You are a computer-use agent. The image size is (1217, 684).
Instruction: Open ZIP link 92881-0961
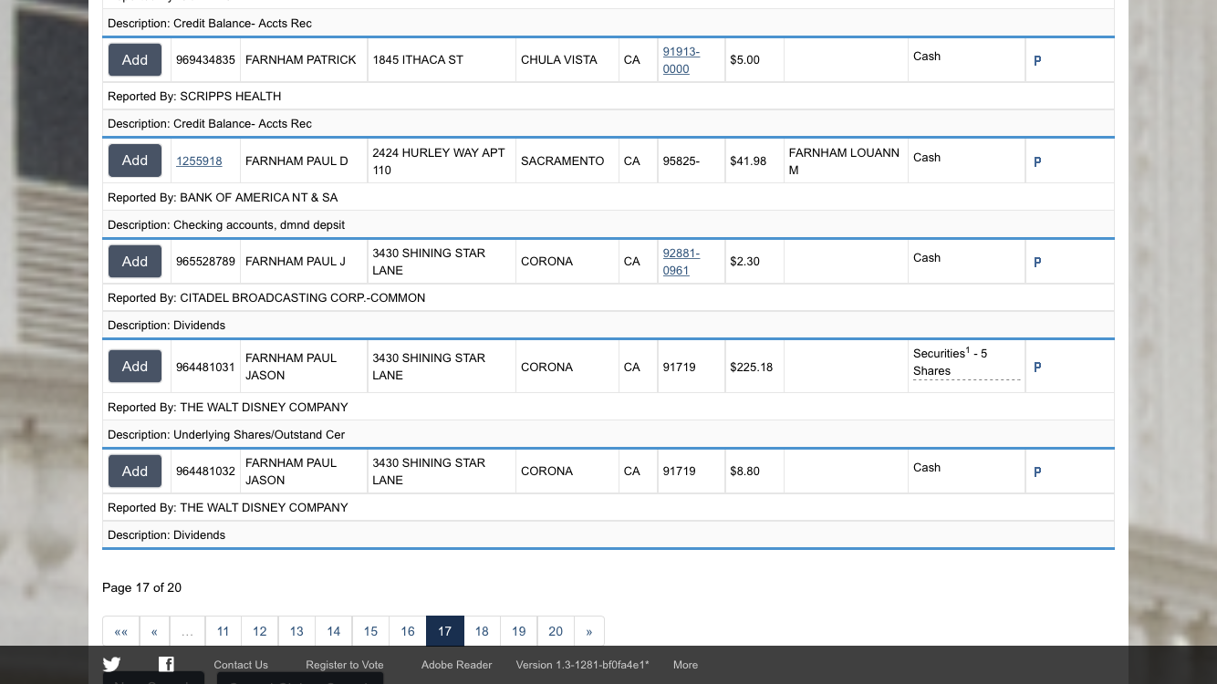(681, 262)
